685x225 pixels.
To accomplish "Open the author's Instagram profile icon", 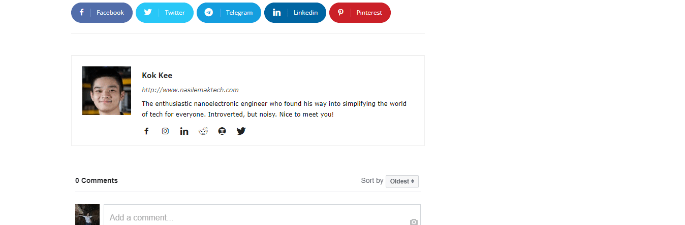I will pos(165,131).
